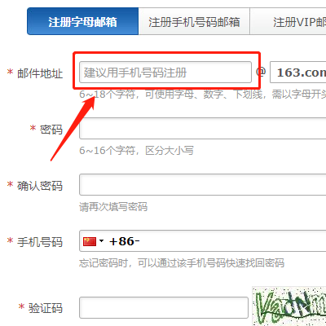This screenshot has height=326, width=326.
Task: Click the +86- country code text
Action: 124,241
